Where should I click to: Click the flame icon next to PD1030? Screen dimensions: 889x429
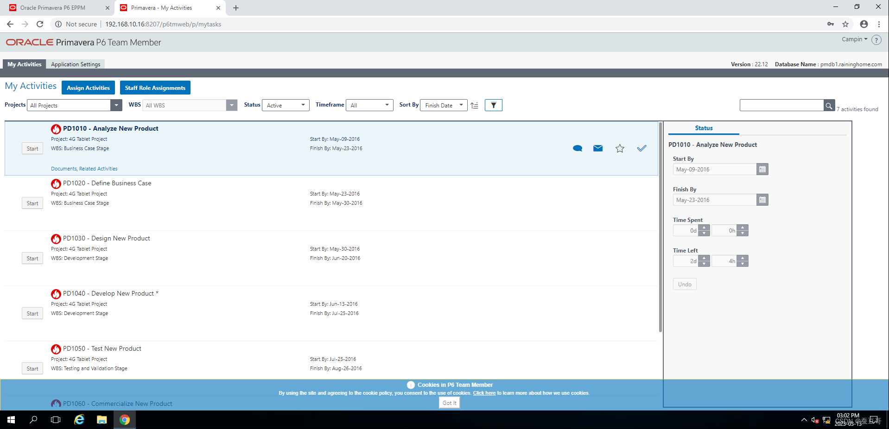coord(56,239)
